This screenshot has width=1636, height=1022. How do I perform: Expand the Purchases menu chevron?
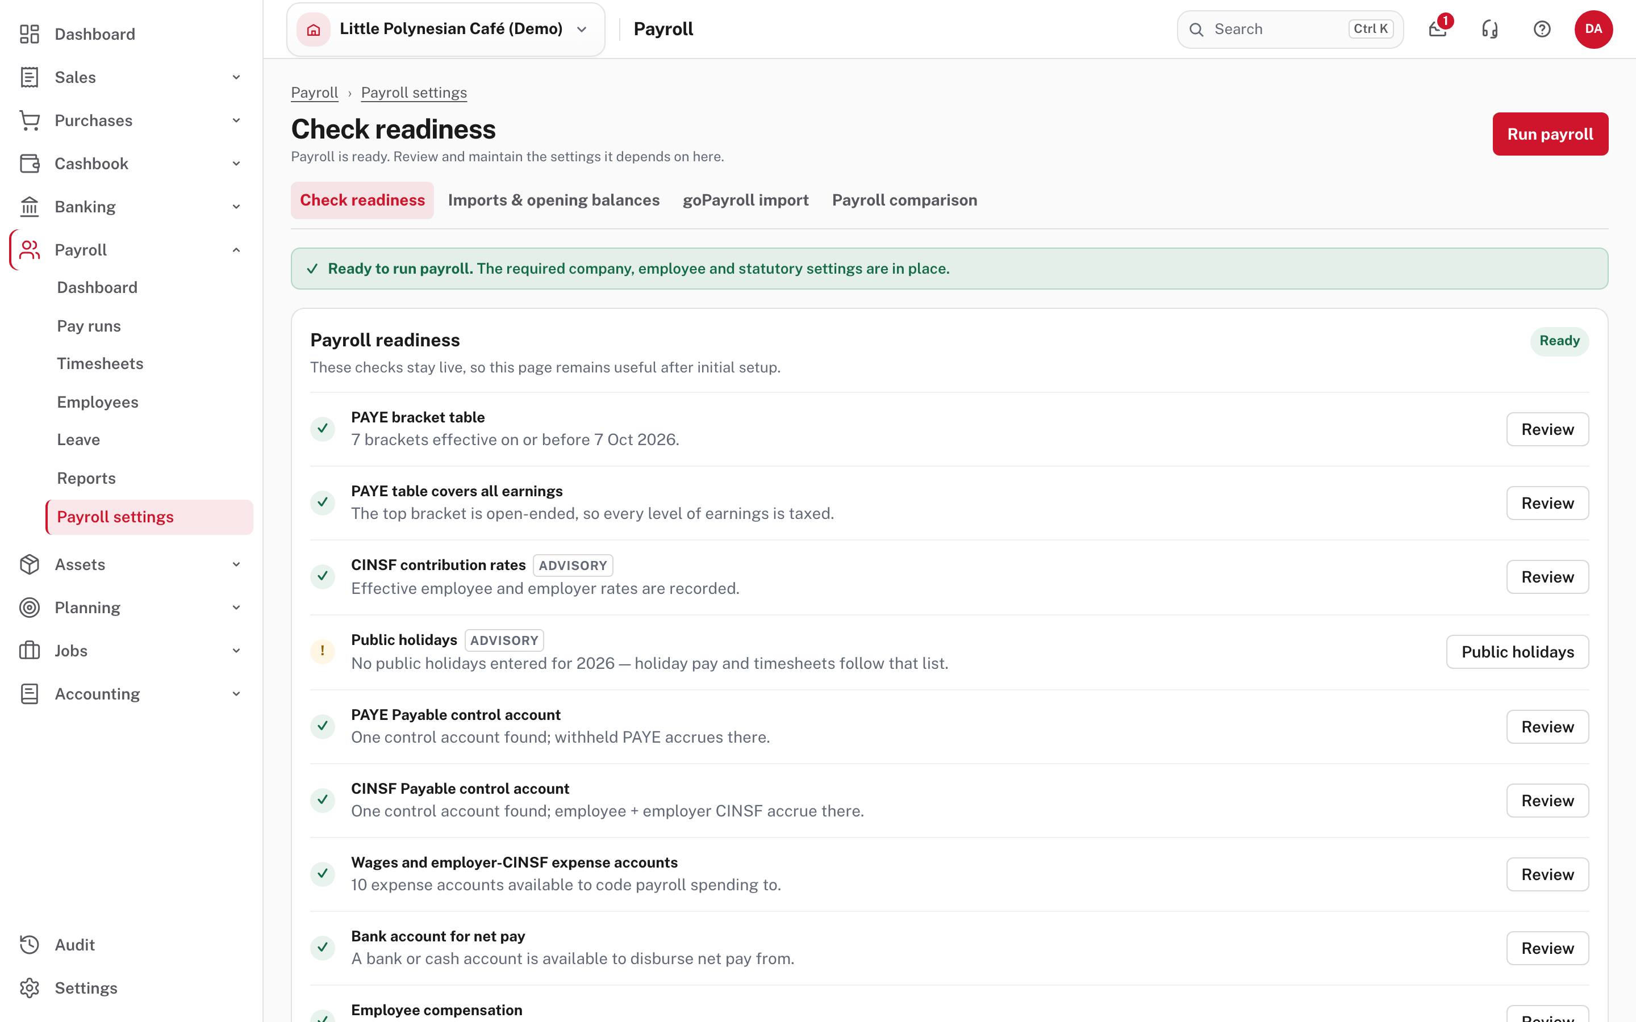(x=237, y=120)
